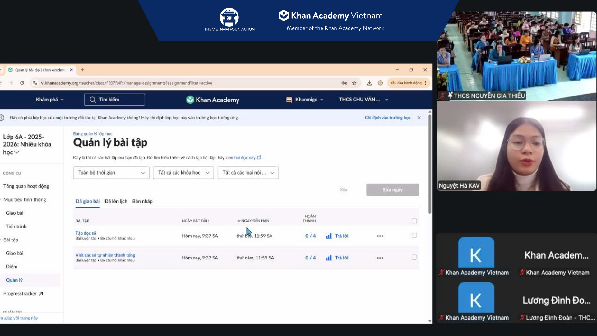This screenshot has width=597, height=336.
Task: Tick checkbox for Viết các số tự nhiên row
Action: (414, 257)
